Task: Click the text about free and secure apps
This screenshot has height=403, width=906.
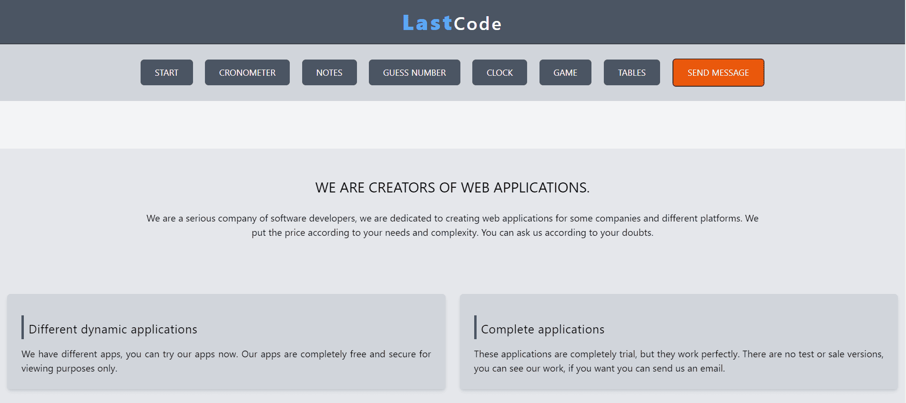Action: 226,361
